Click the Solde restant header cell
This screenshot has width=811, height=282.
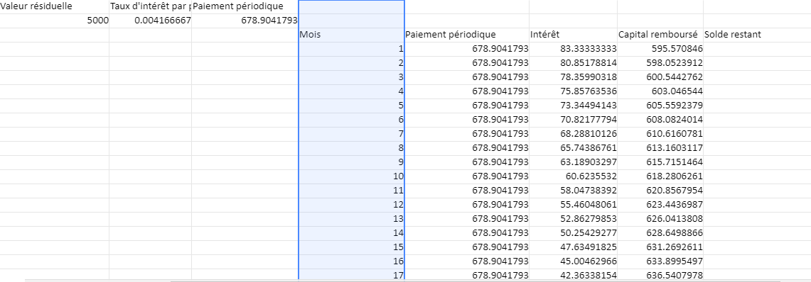[x=757, y=35]
